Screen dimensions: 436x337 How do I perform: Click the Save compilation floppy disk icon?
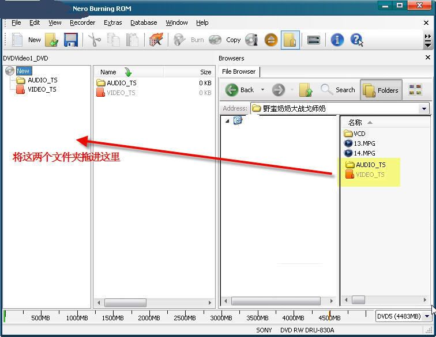click(x=70, y=40)
